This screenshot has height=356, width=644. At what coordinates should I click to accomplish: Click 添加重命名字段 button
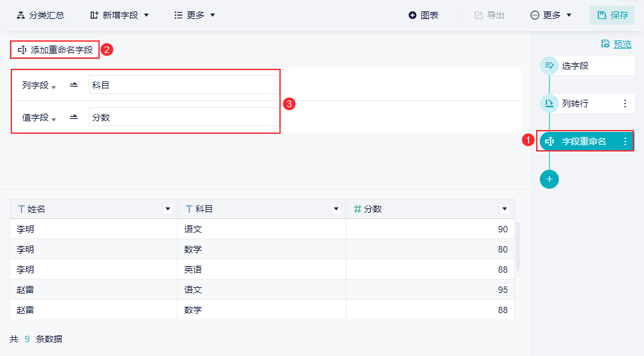point(56,50)
